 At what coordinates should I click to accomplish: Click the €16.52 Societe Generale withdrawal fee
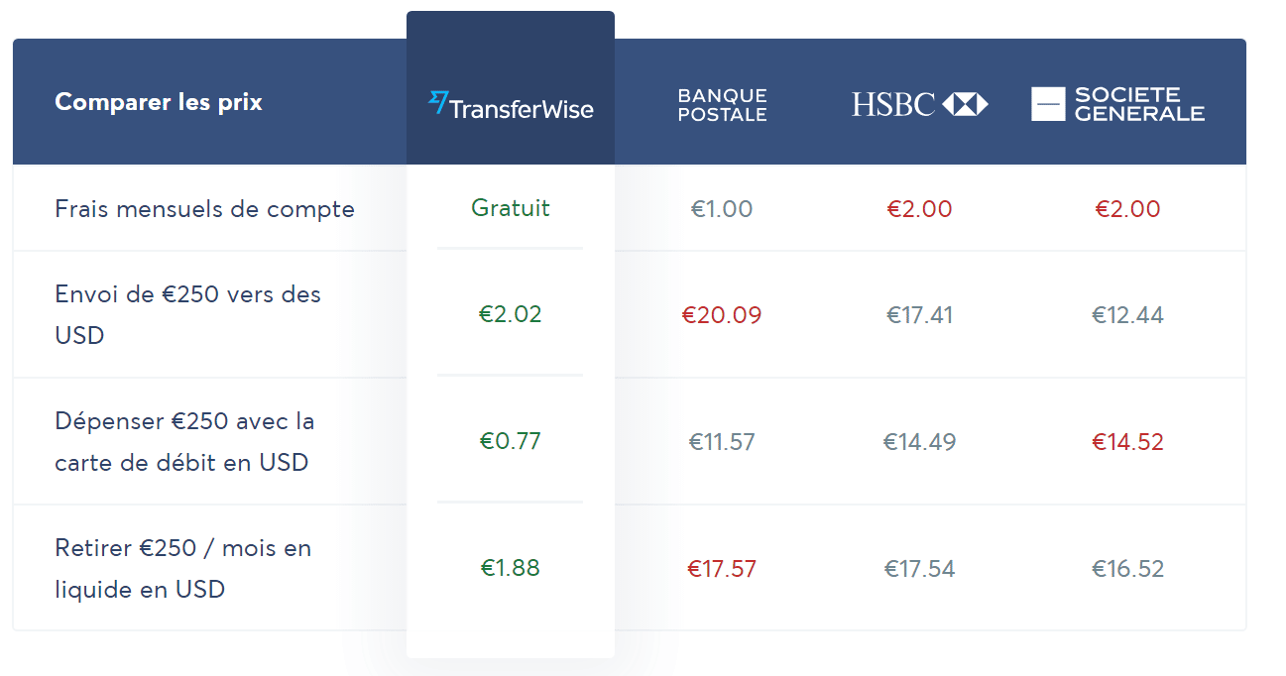[x=1128, y=569]
